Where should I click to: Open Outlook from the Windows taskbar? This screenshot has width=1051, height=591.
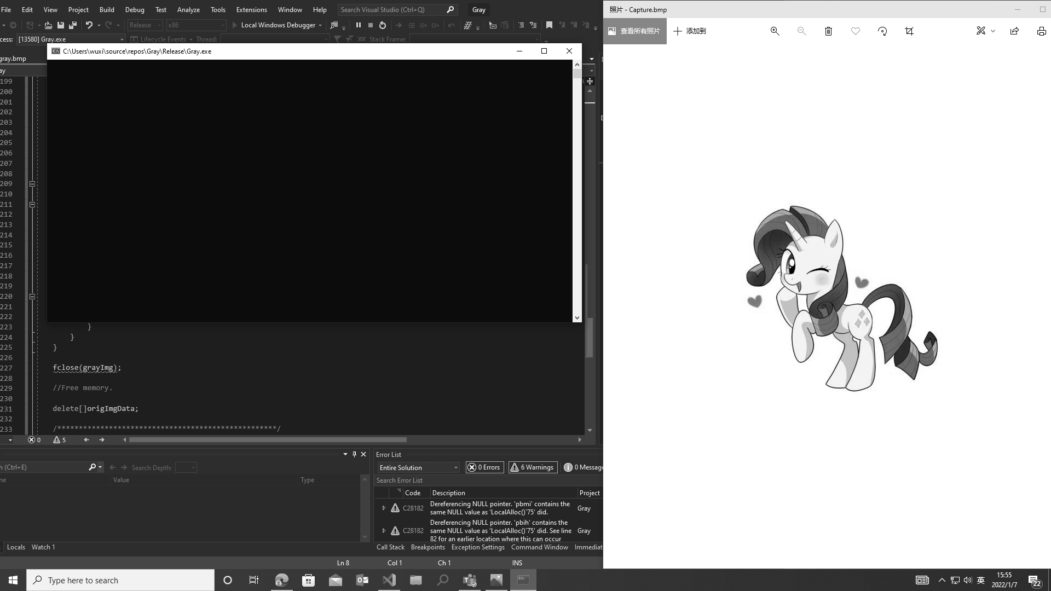coord(362,580)
